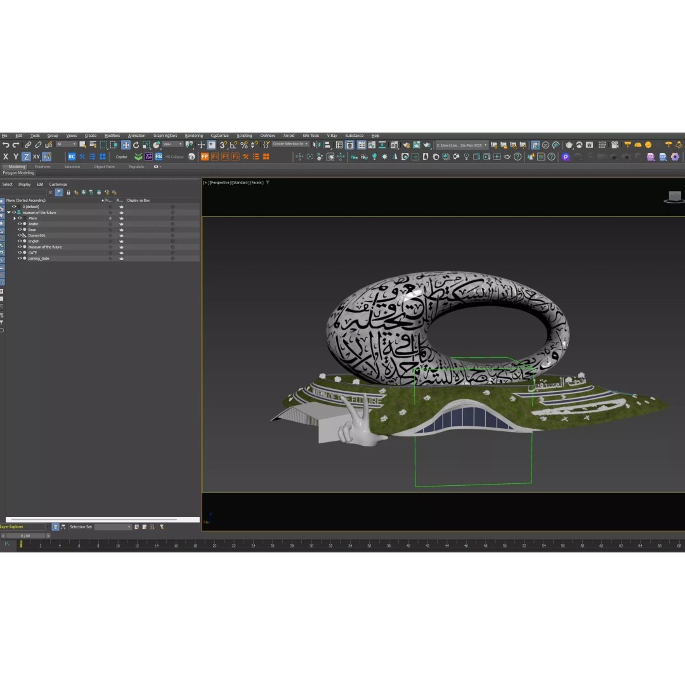Open the ribbon options dropdown after Populate
This screenshot has width=685, height=685.
click(x=157, y=166)
